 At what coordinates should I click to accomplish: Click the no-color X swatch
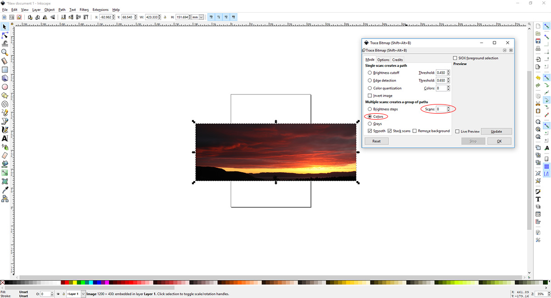[x=3, y=283]
